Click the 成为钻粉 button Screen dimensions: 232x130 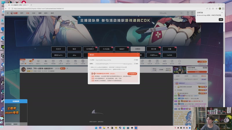(x=204, y=79)
